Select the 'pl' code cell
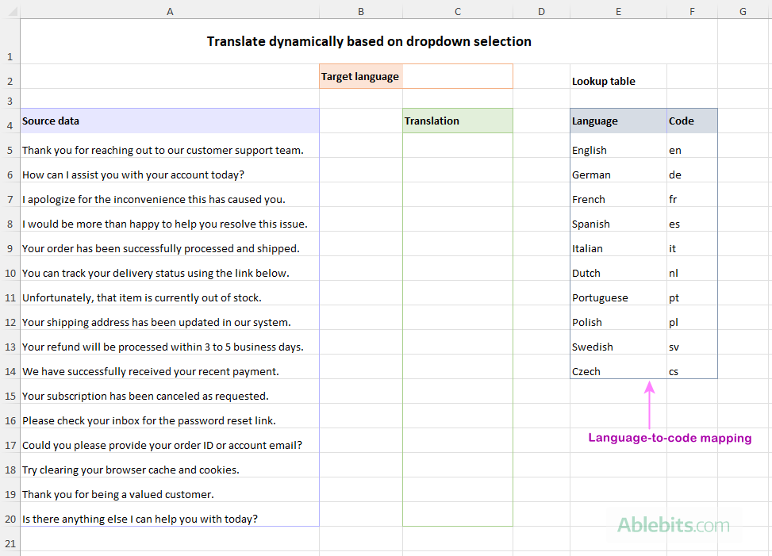The width and height of the screenshot is (772, 556). [x=692, y=318]
